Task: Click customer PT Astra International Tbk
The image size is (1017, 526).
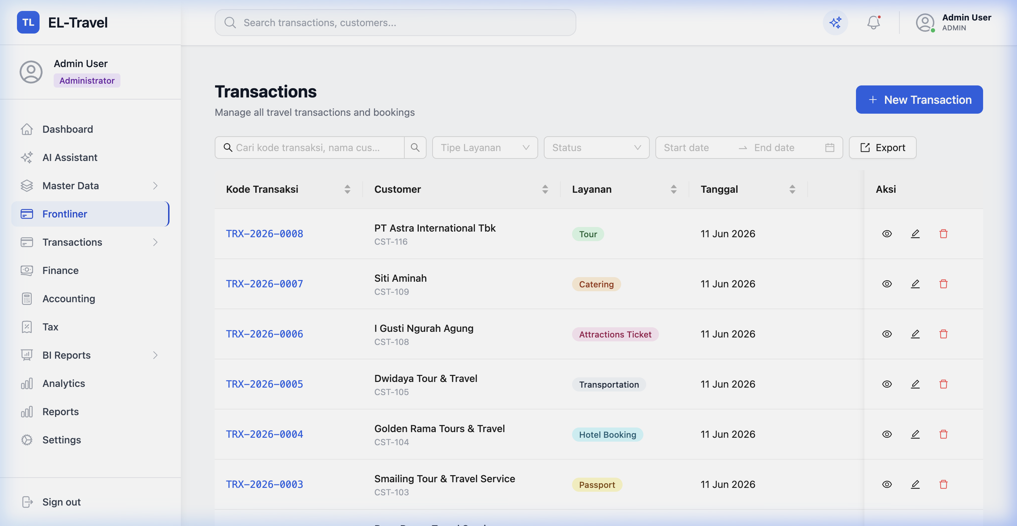Action: click(435, 228)
